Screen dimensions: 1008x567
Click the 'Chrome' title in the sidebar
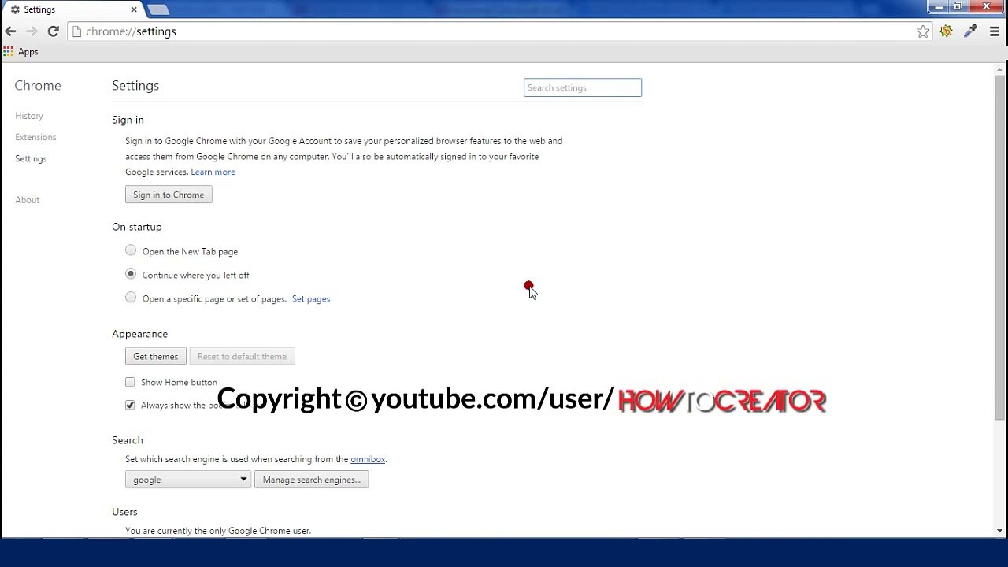(x=38, y=86)
